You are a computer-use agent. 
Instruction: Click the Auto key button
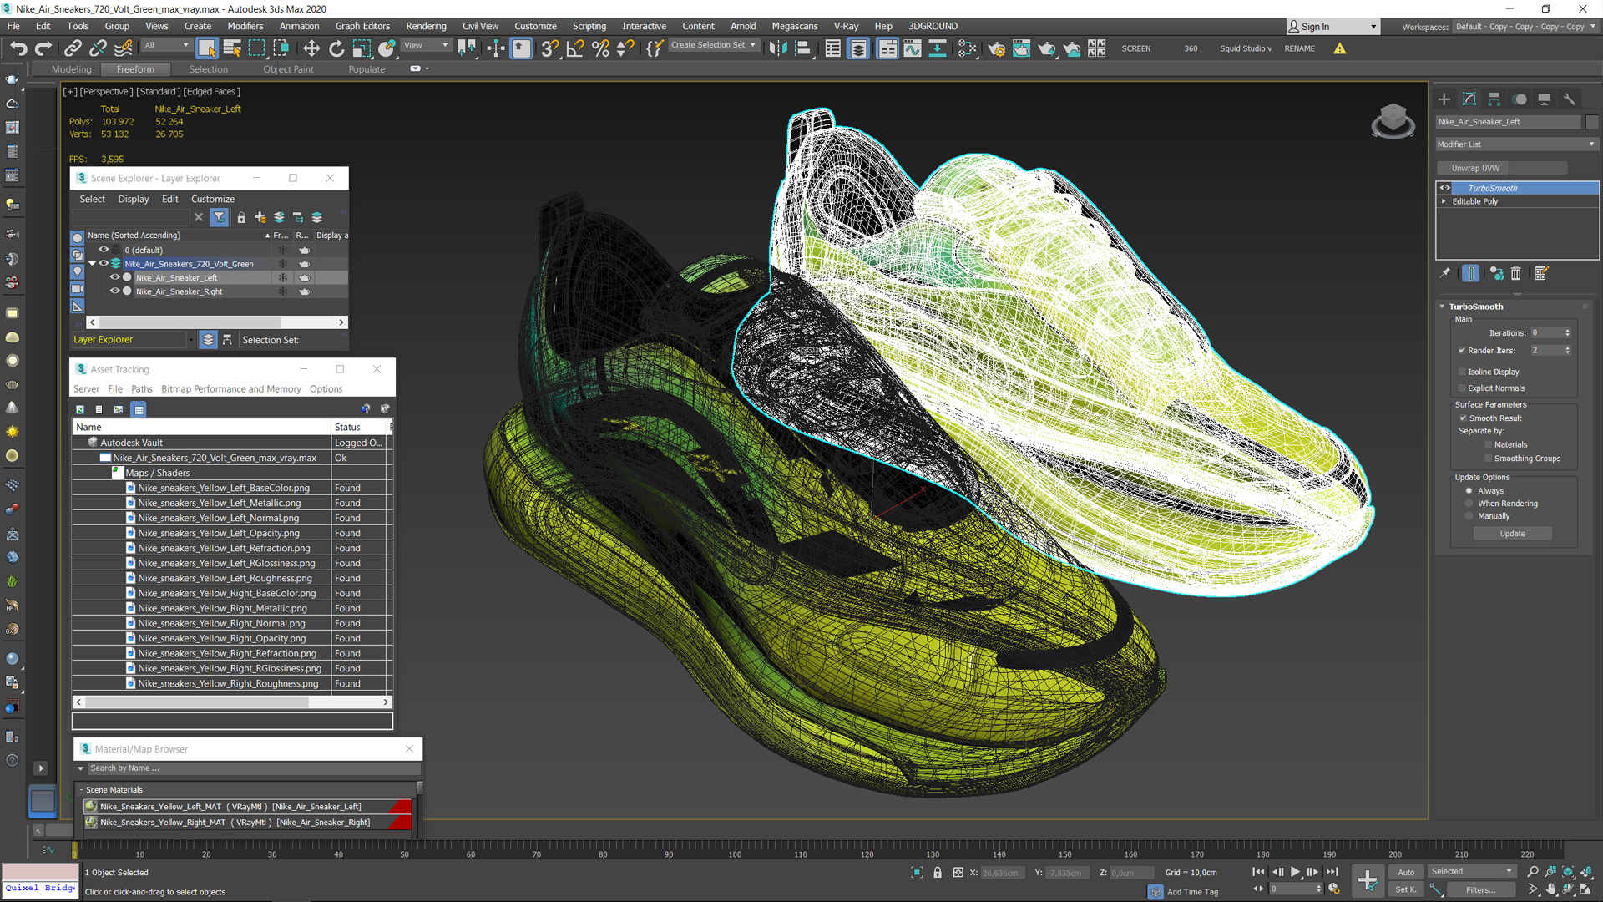click(x=1407, y=873)
